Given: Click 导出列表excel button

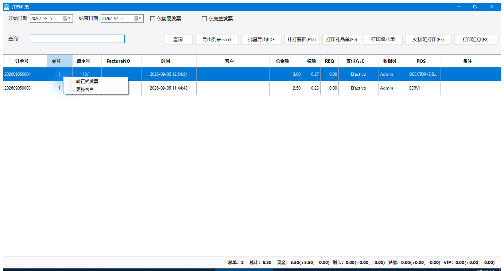Looking at the screenshot, I should pos(217,39).
